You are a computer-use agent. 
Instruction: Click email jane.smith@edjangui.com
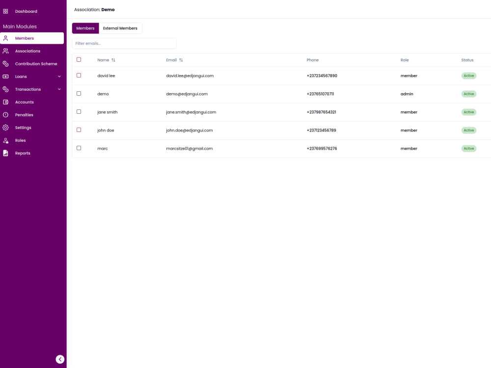(x=191, y=112)
